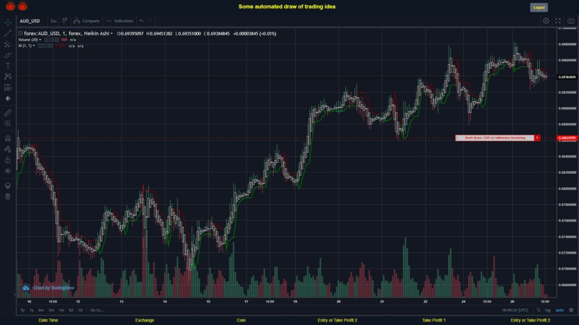
Task: Select the trend line drawing tool
Action: tap(8, 33)
